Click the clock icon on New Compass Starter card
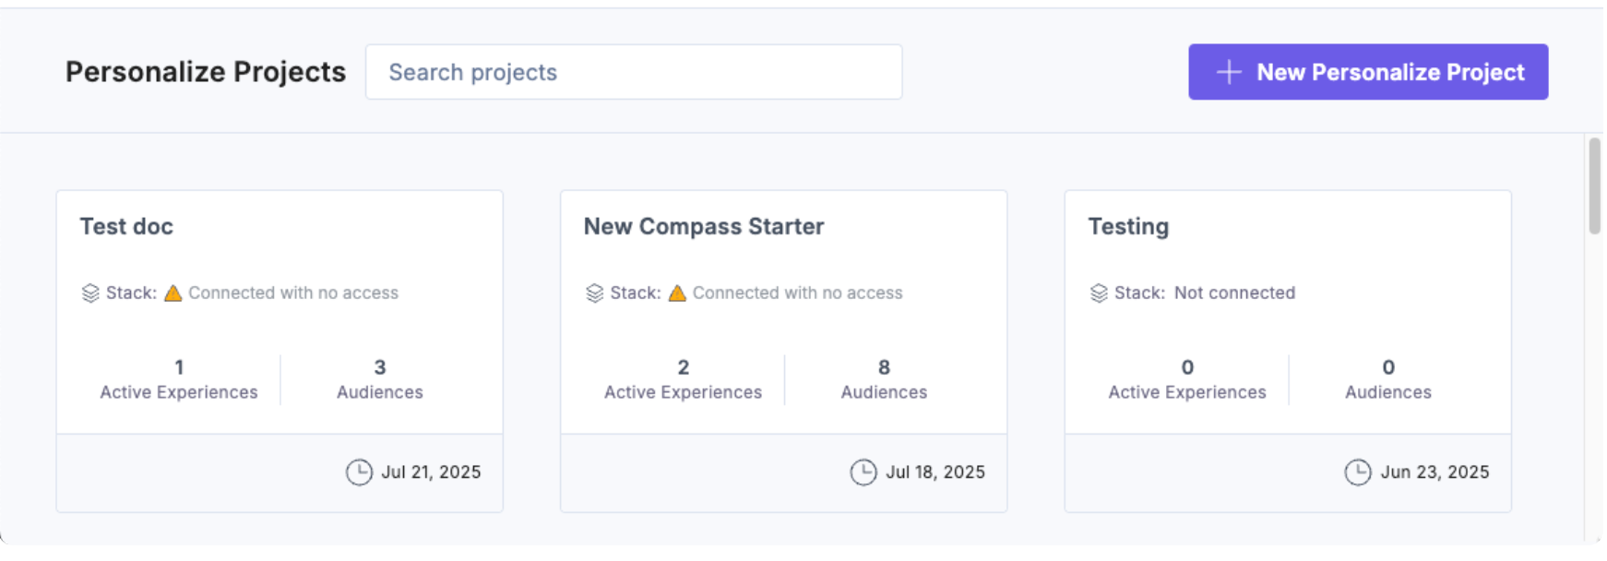This screenshot has width=1607, height=561. coord(863,471)
